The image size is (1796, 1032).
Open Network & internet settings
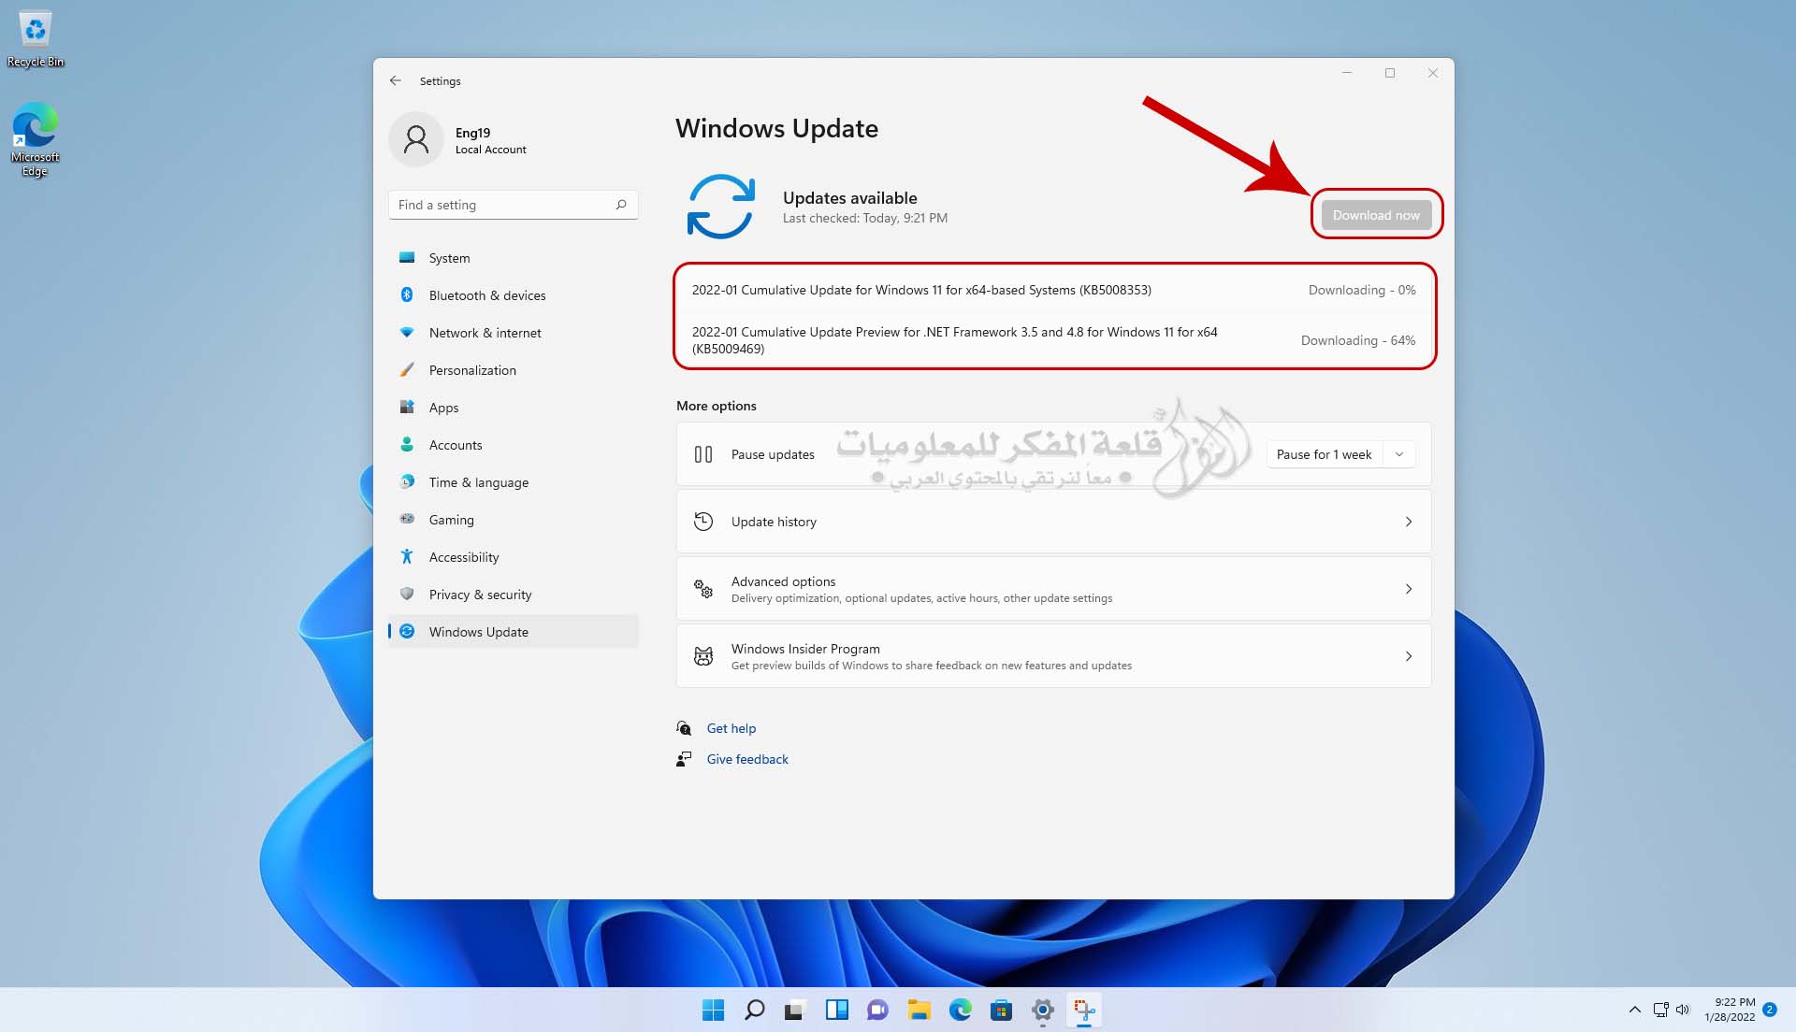click(513, 333)
